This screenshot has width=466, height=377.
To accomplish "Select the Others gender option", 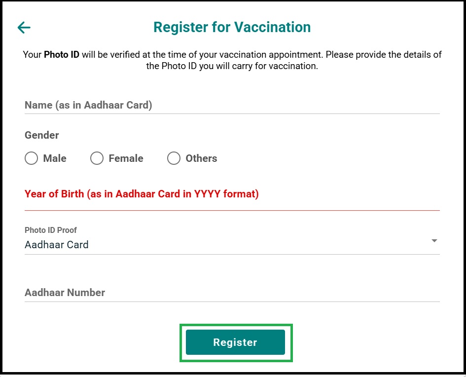I will (174, 158).
